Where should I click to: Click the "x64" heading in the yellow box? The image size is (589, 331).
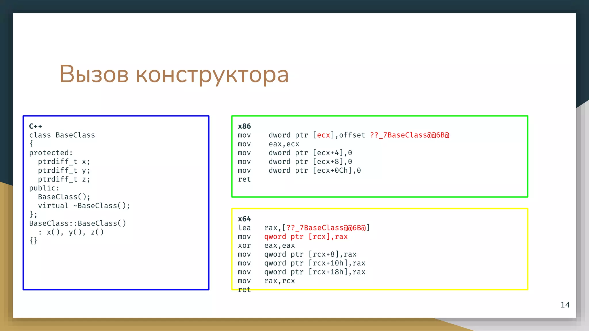click(x=244, y=219)
